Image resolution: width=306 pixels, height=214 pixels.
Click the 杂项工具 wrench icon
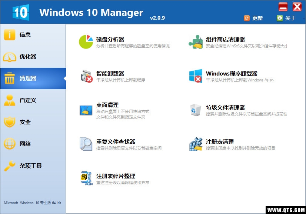10,166
